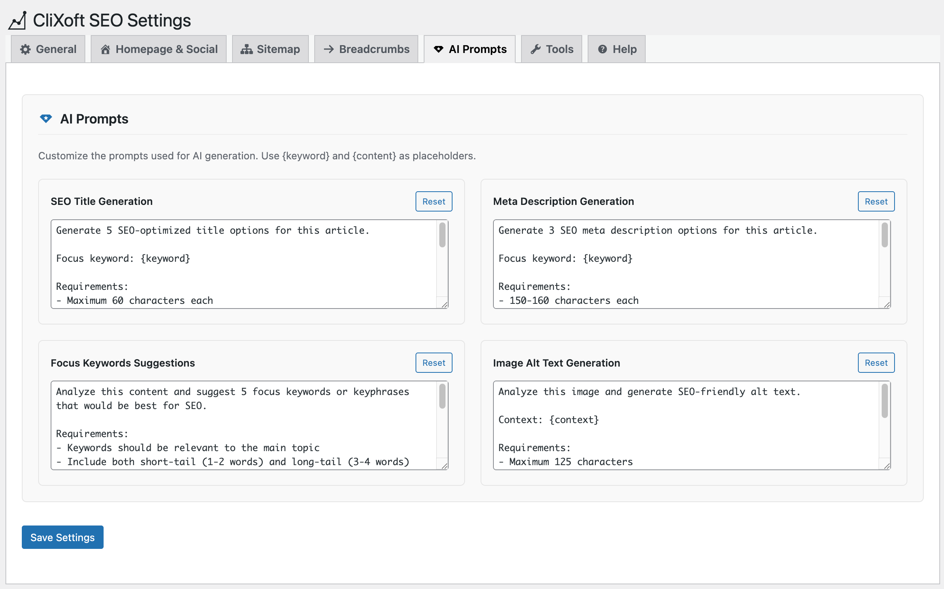Reset the SEO Title Generation prompt
944x589 pixels.
[433, 201]
